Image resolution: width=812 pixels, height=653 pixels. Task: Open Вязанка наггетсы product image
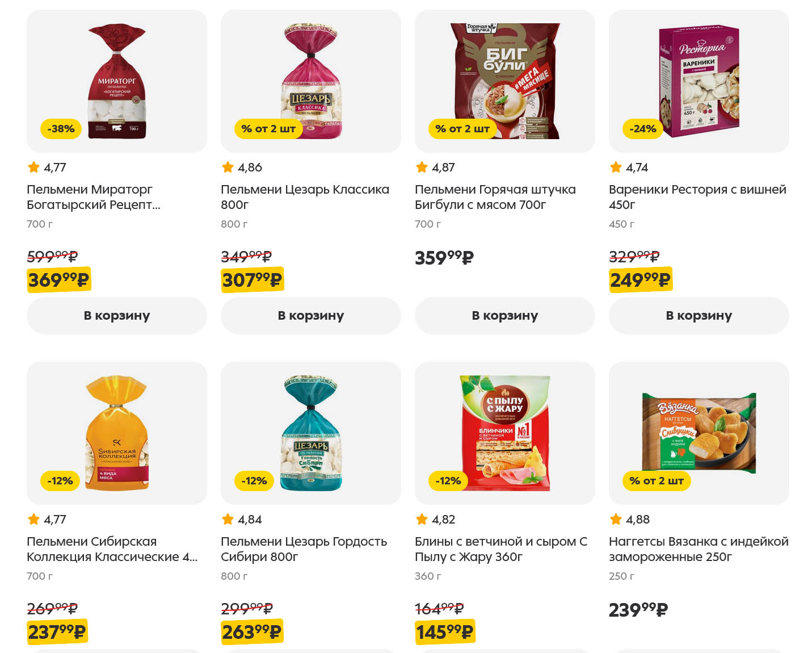point(699,433)
